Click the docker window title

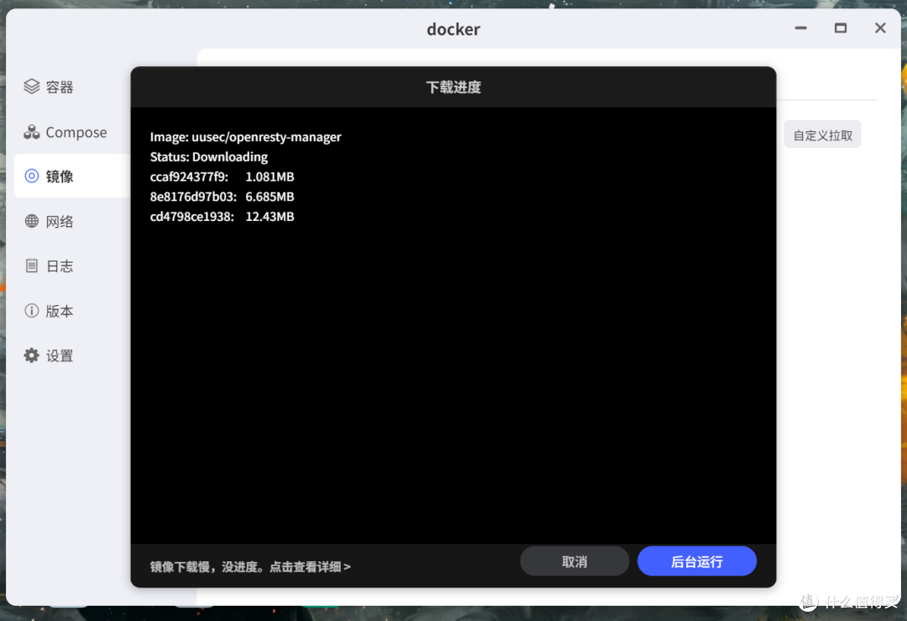[x=453, y=29]
